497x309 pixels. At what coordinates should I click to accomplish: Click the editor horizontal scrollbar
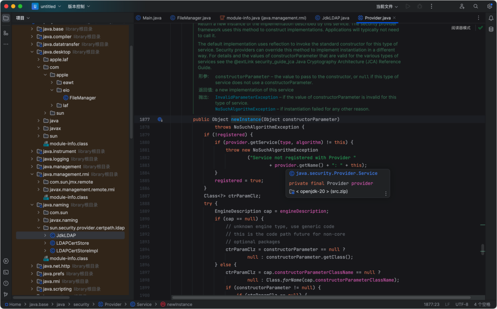click(321, 297)
